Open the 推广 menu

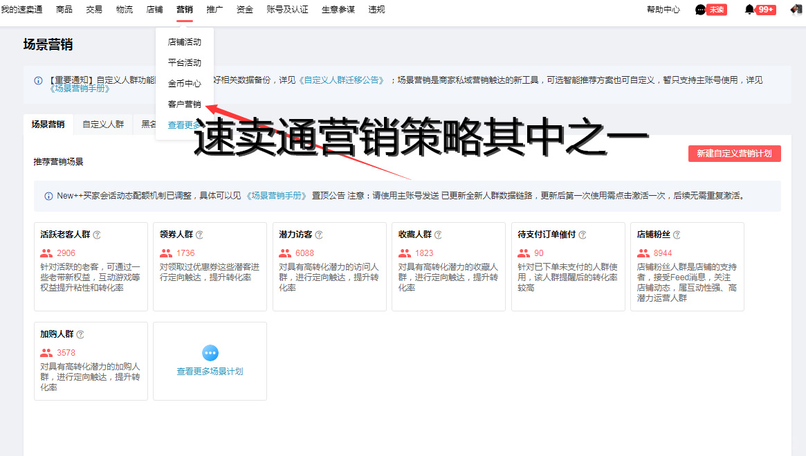[x=215, y=10]
